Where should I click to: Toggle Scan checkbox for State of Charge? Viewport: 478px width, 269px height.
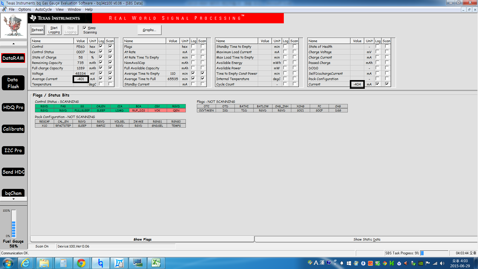[x=110, y=57]
